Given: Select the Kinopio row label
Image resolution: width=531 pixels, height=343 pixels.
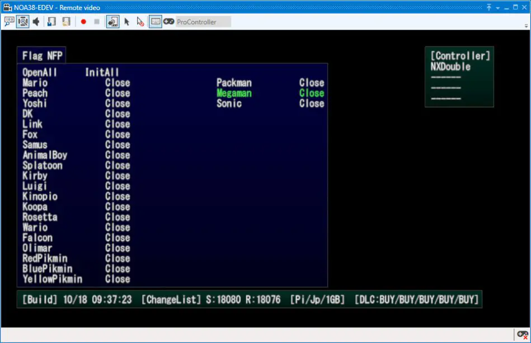Looking at the screenshot, I should tap(40, 196).
